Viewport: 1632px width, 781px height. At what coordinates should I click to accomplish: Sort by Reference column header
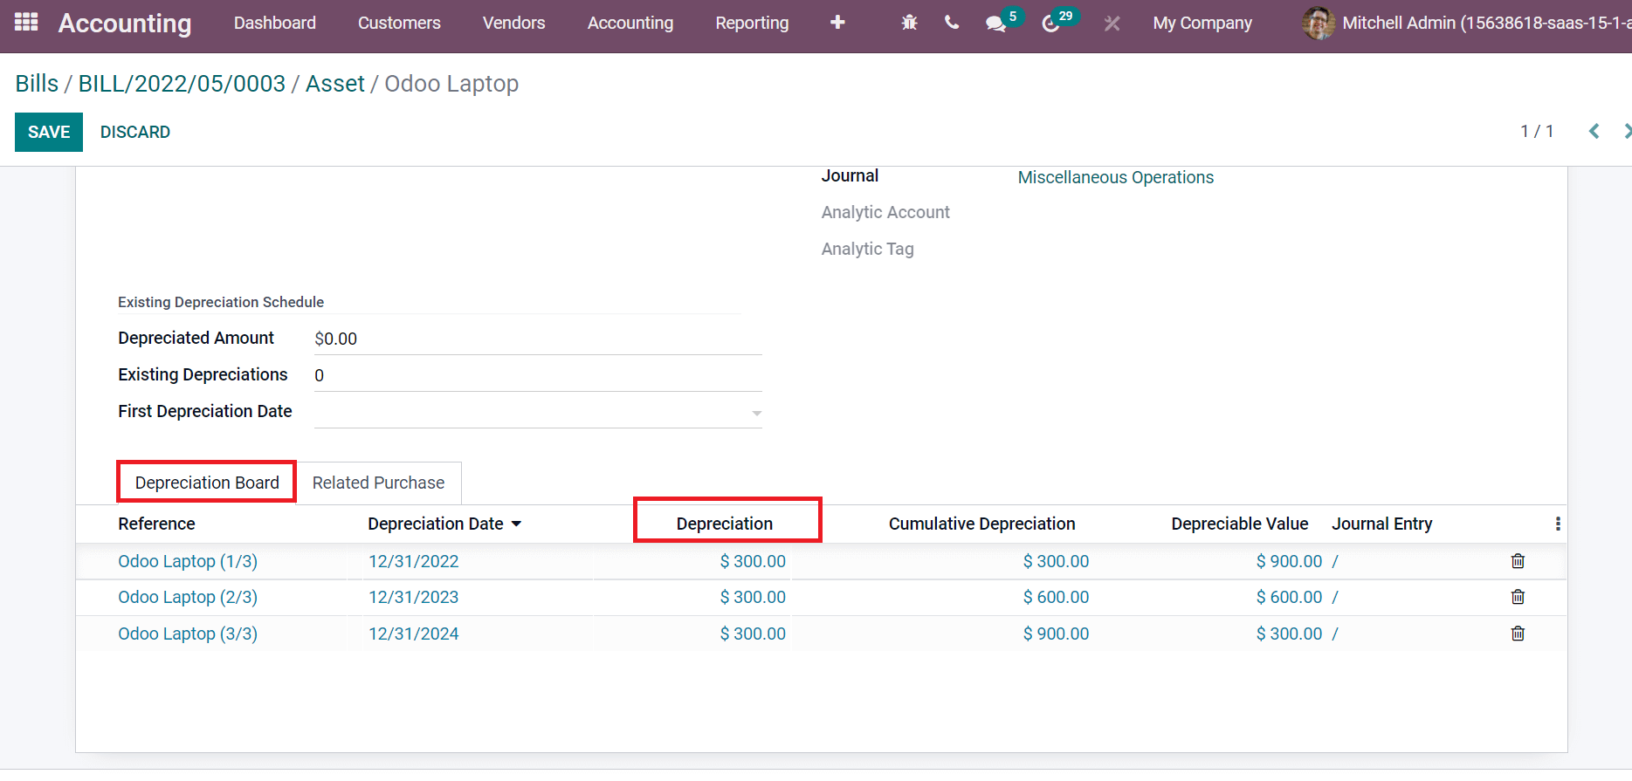click(156, 524)
